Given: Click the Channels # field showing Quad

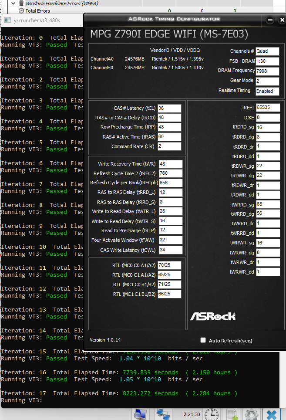Looking at the screenshot, I should 268,51.
